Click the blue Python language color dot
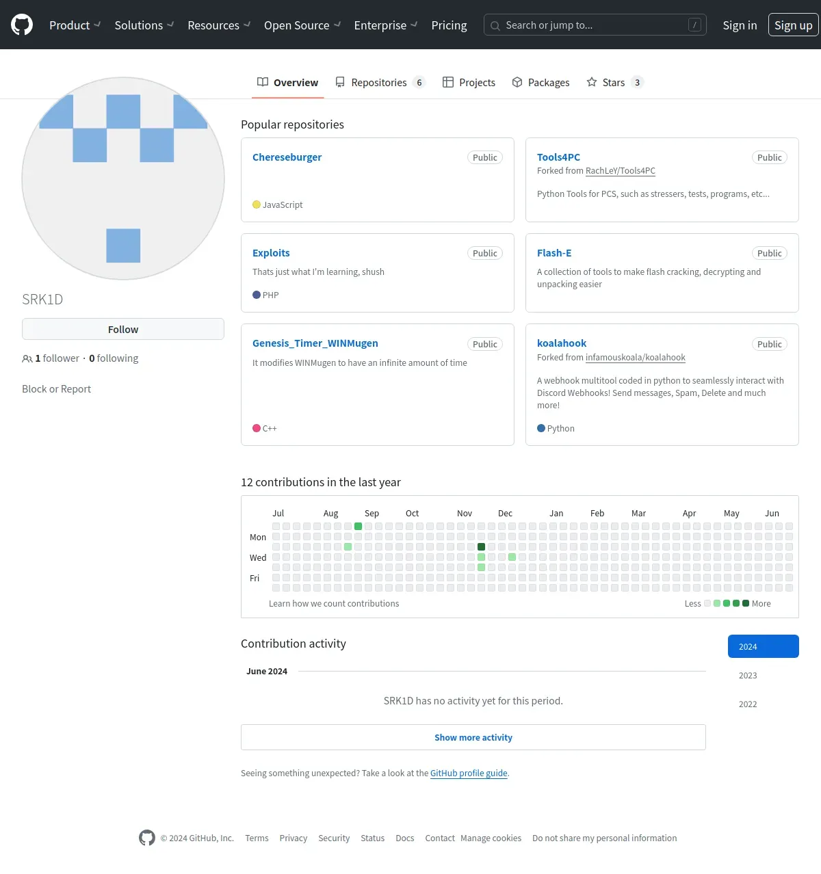 point(541,428)
